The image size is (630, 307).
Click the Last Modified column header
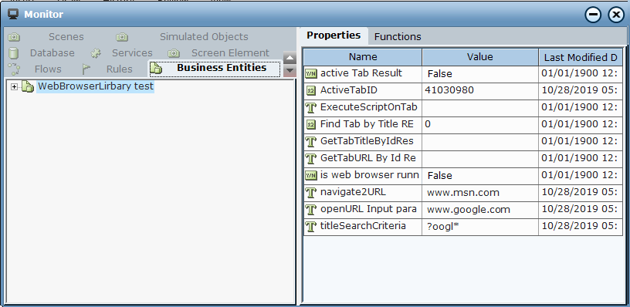tap(580, 57)
